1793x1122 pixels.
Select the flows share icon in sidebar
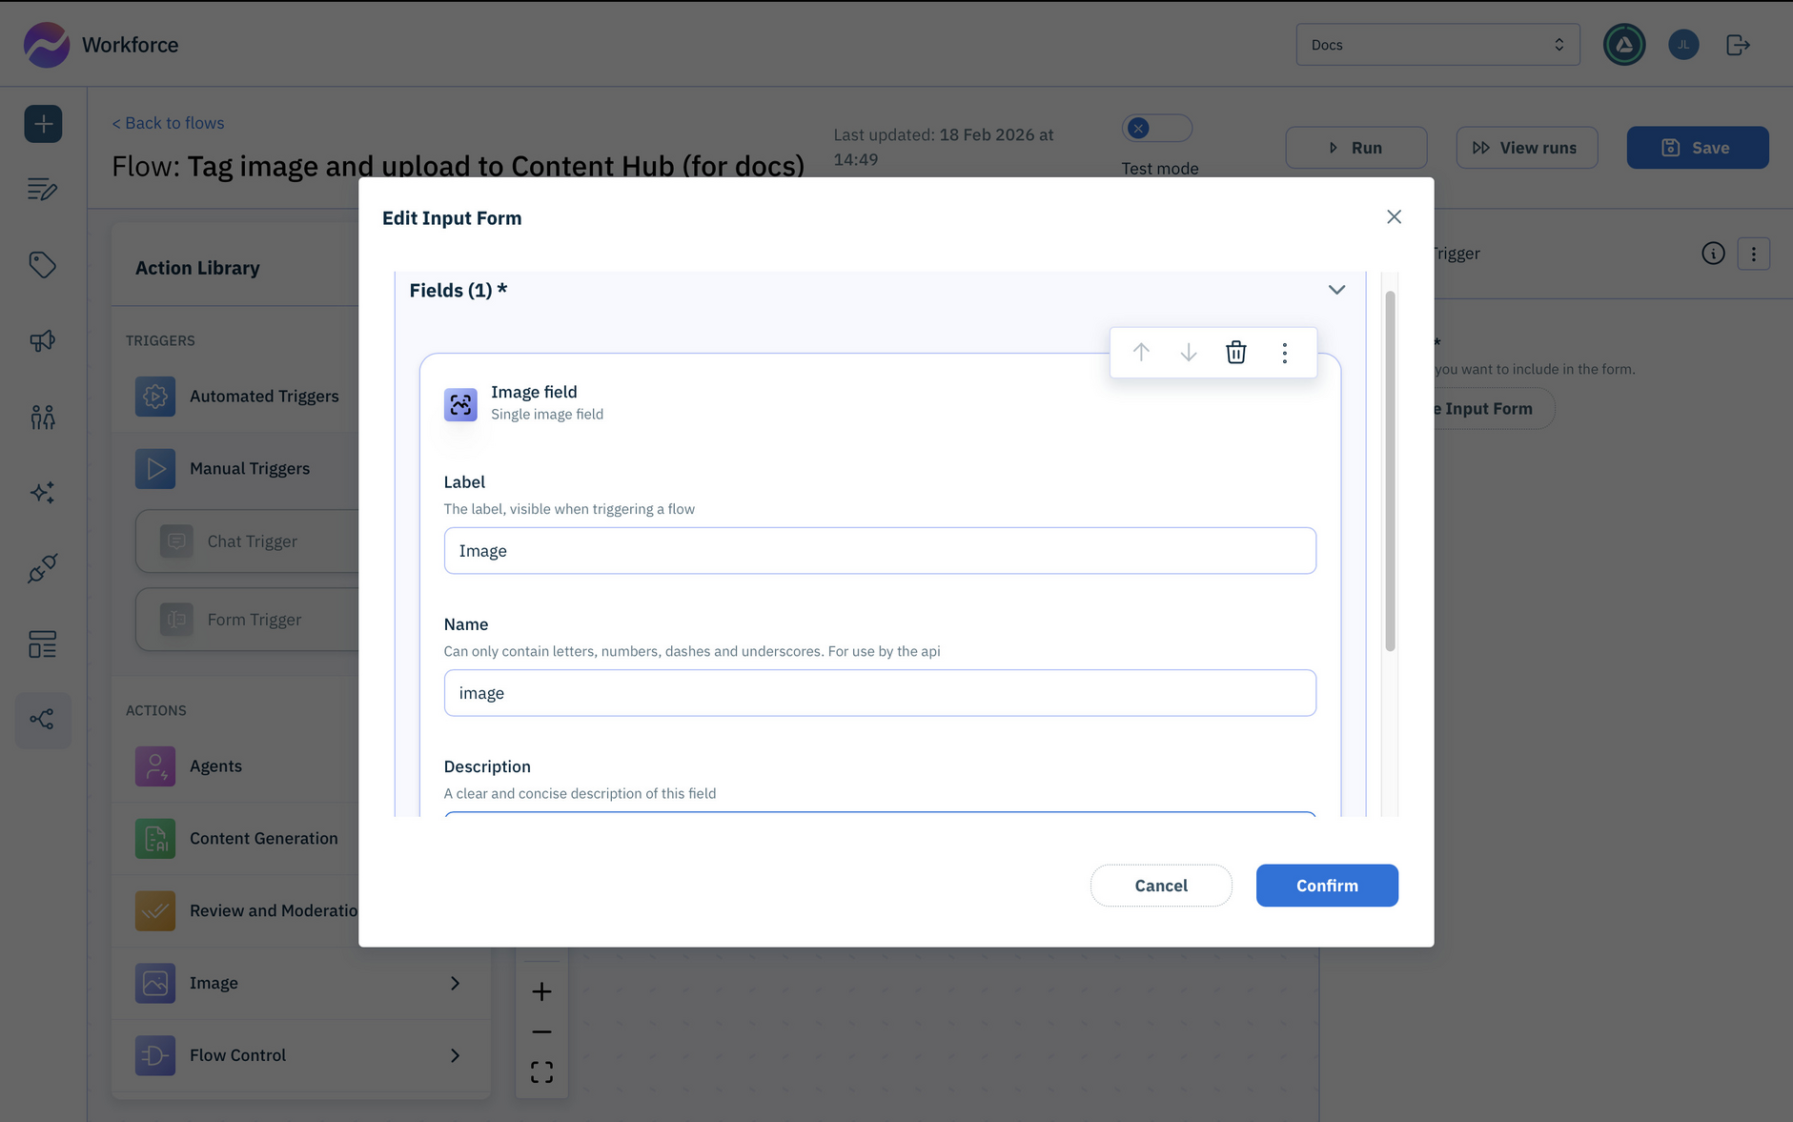[x=43, y=720]
